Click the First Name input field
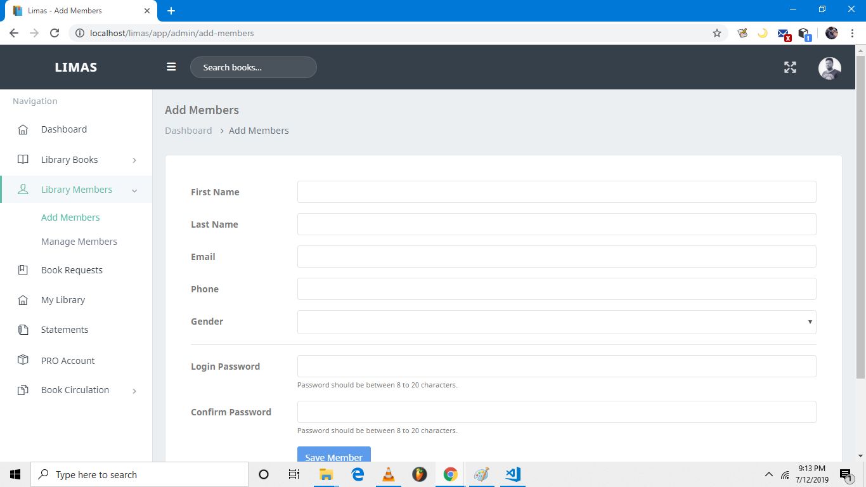The width and height of the screenshot is (866, 487). pyautogui.click(x=557, y=192)
